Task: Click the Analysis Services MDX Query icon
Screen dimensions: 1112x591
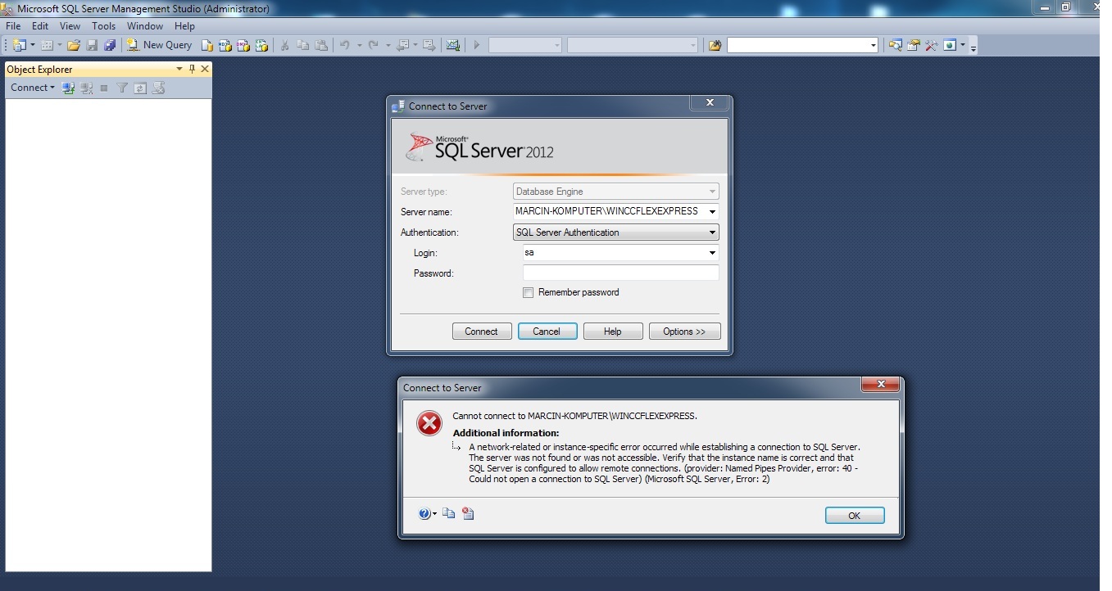Action: pyautogui.click(x=225, y=45)
